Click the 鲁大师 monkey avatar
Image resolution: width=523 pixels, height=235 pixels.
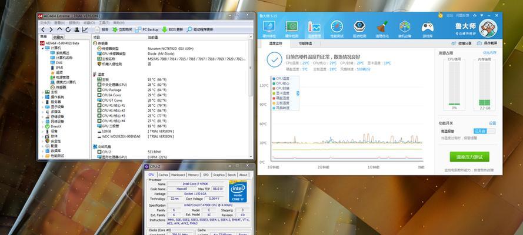[488, 28]
